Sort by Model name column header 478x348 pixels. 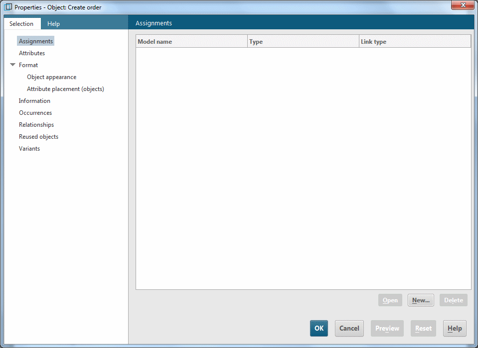click(x=191, y=41)
